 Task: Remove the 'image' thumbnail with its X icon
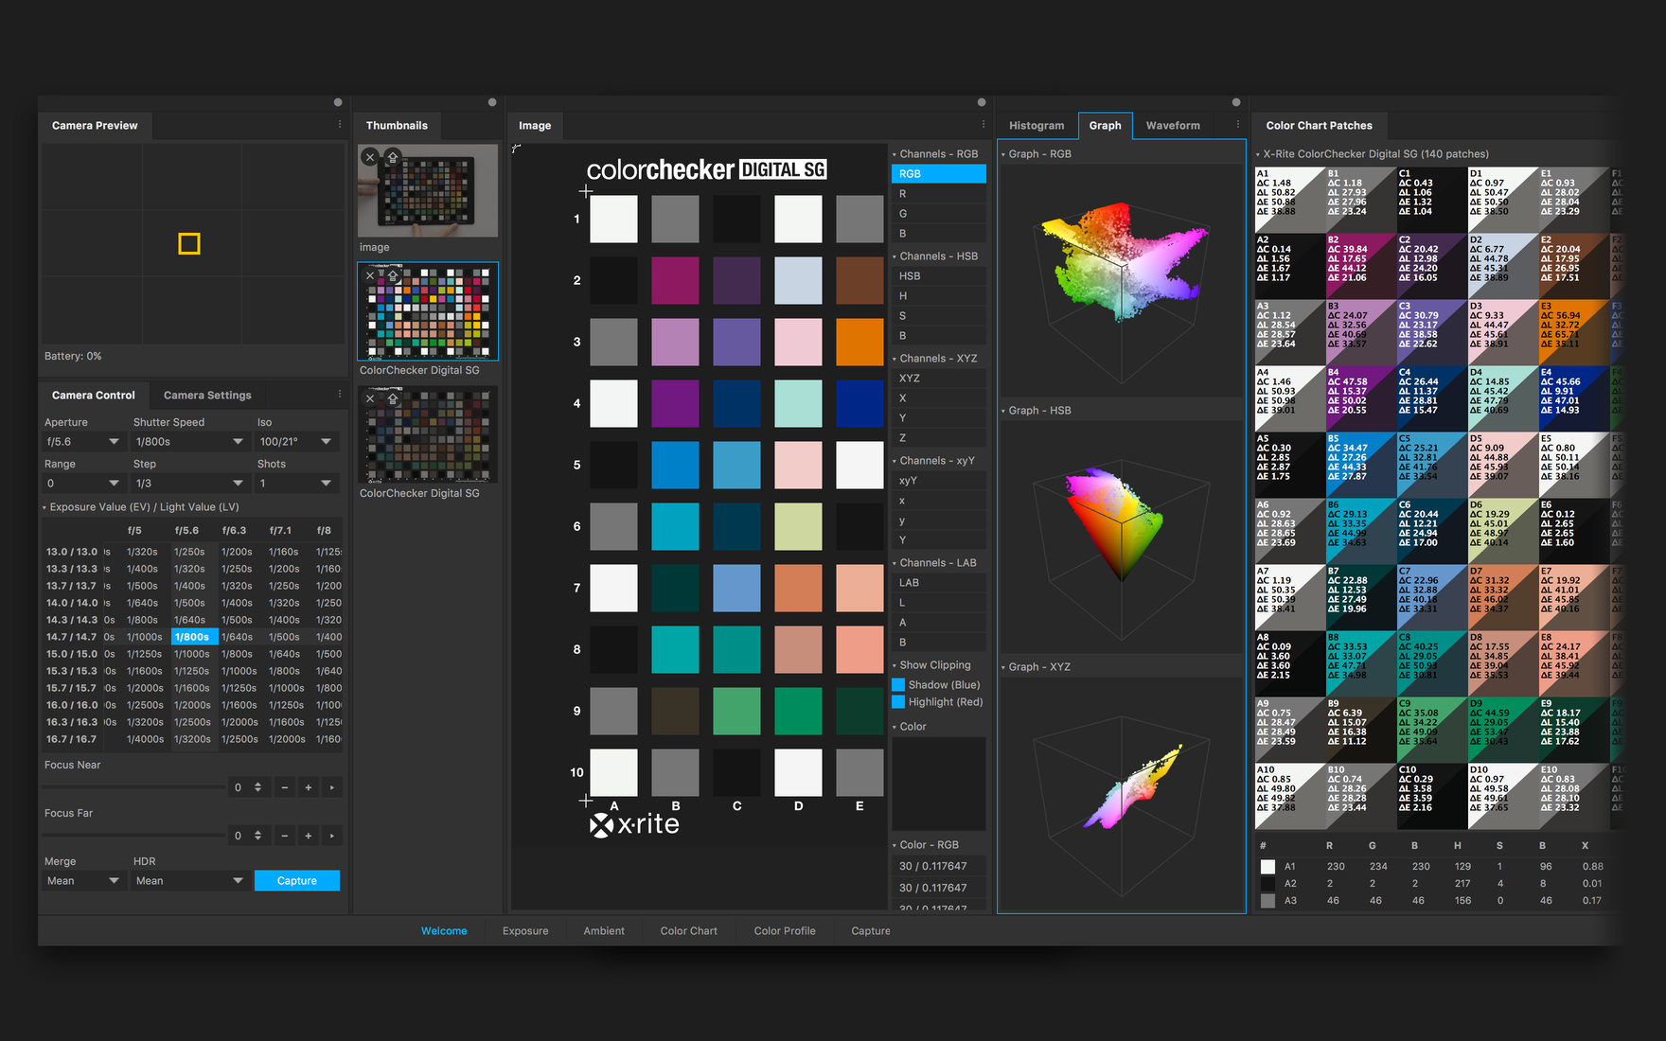tap(370, 157)
